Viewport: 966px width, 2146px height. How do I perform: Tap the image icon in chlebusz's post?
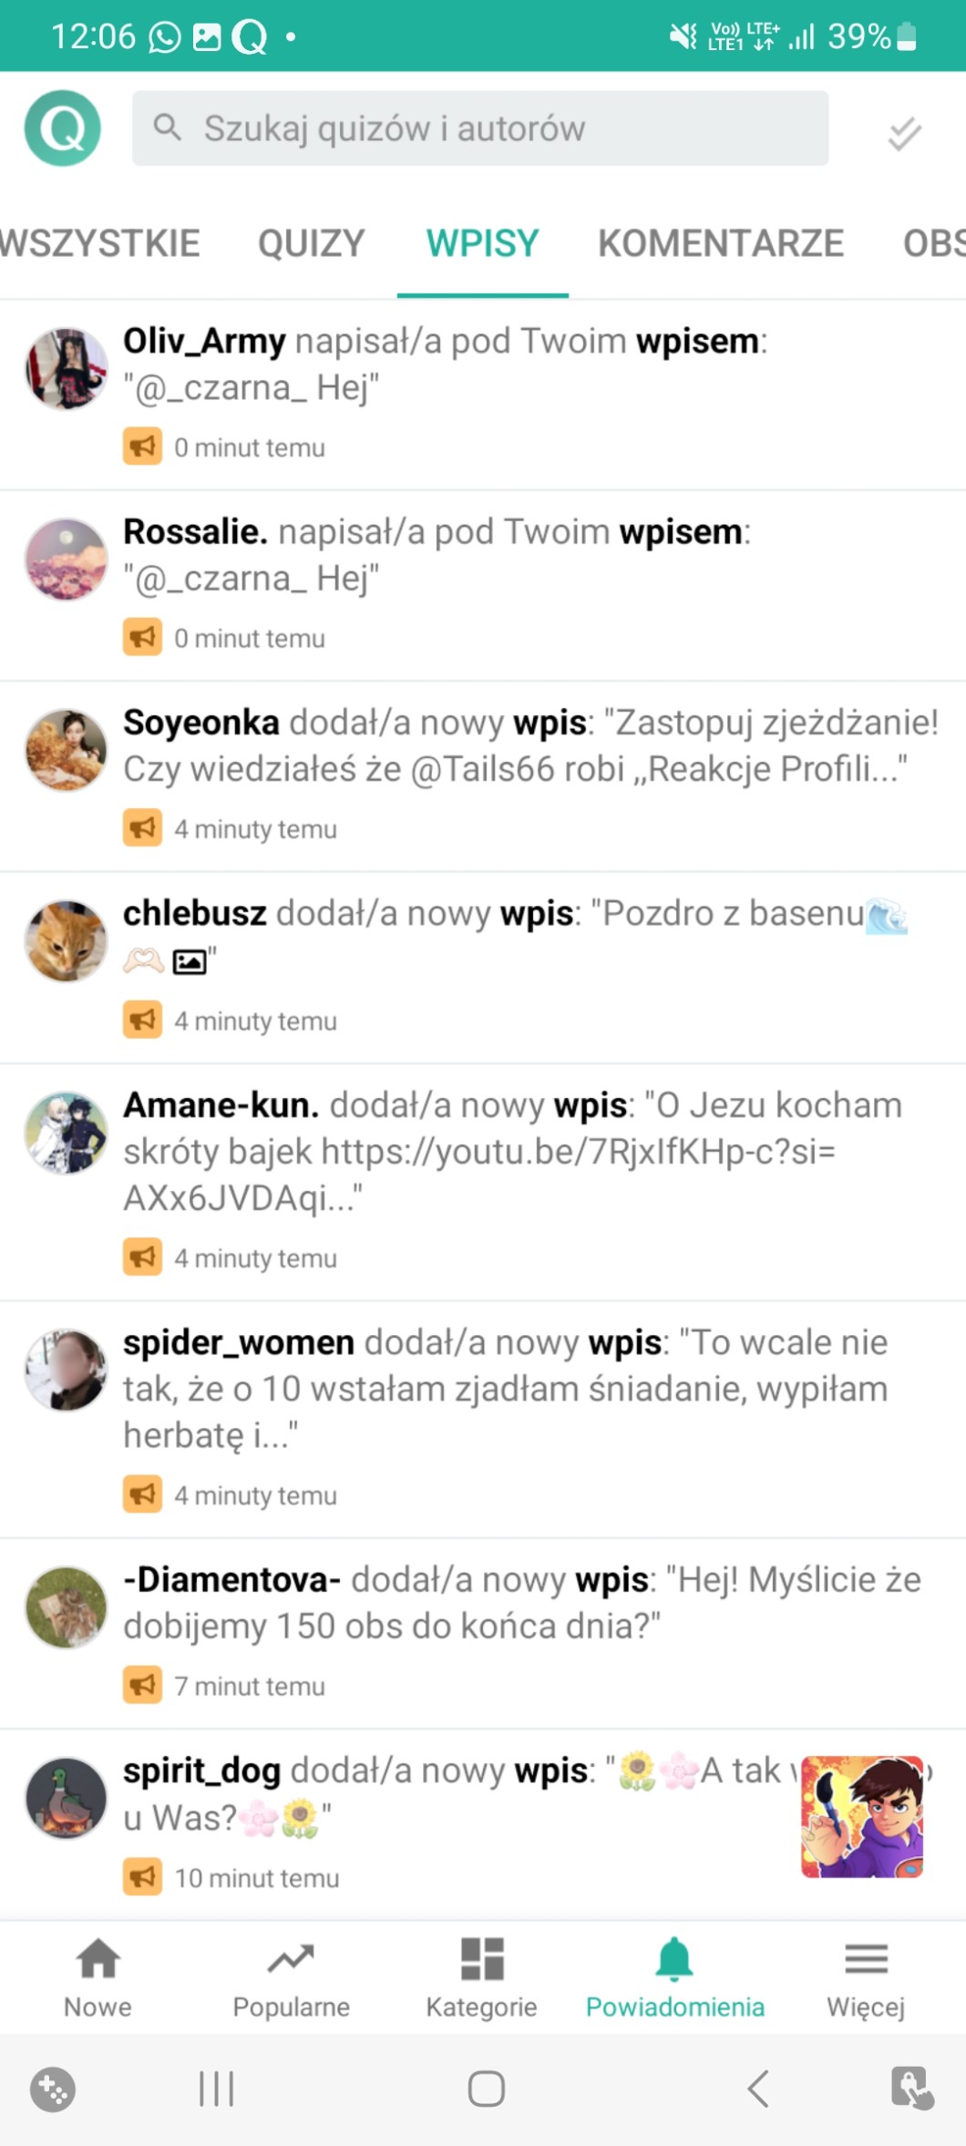tap(190, 961)
